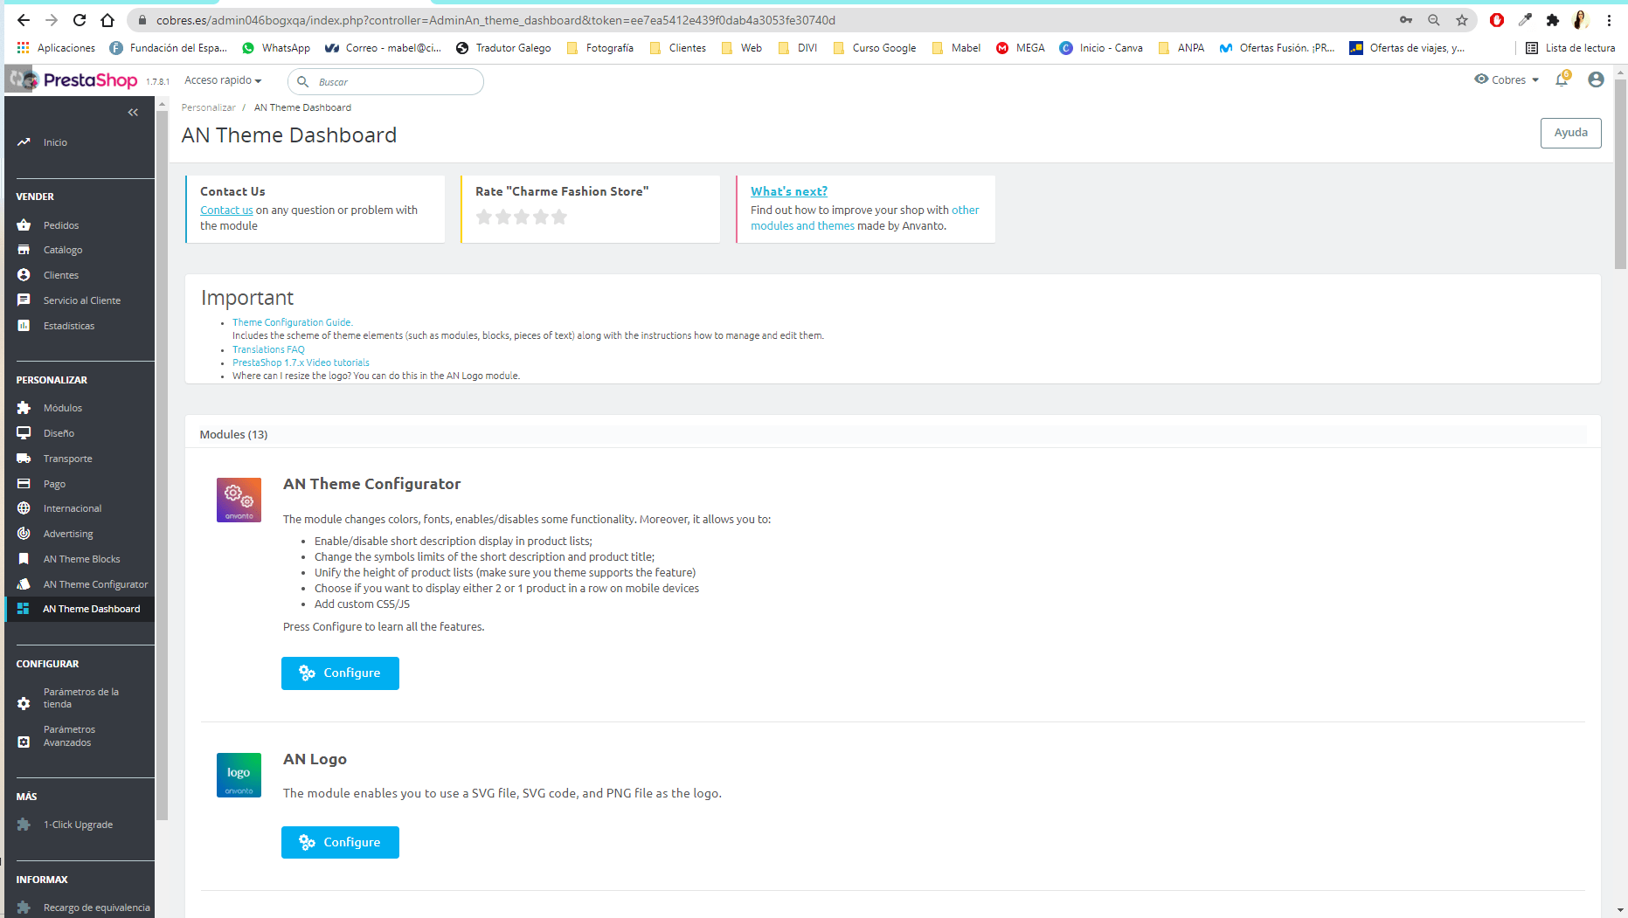Open Theme Configuration Guide link

(x=292, y=322)
